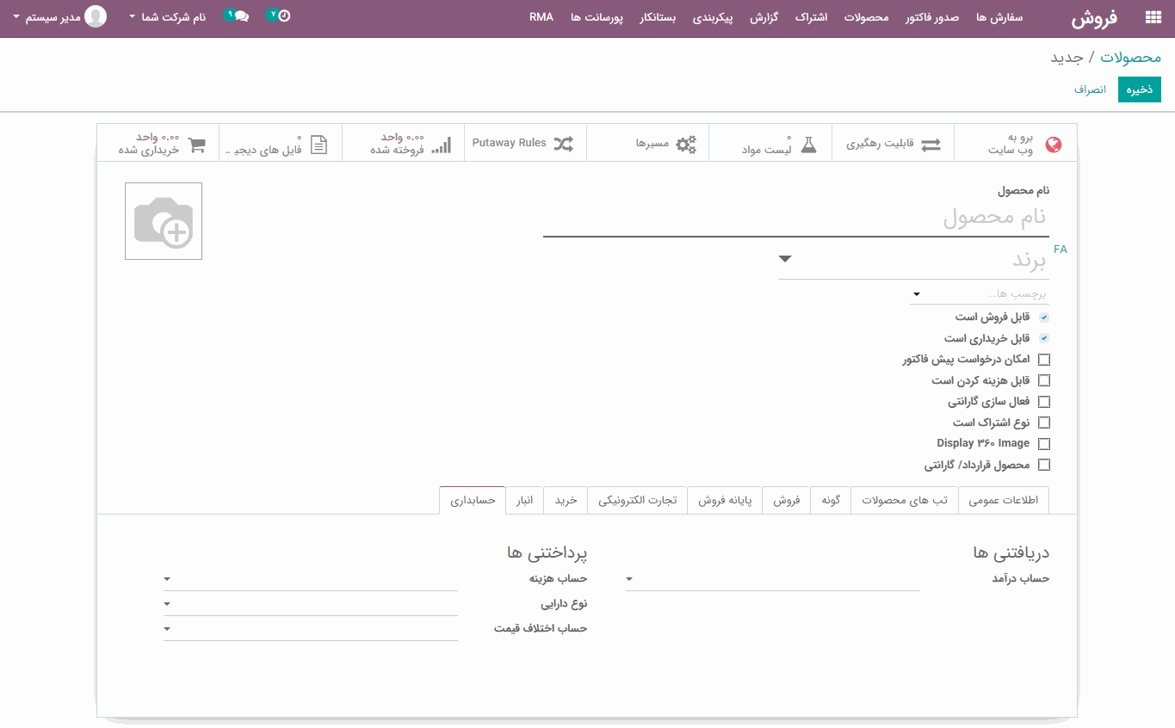Open the activities clock showing 7 items
This screenshot has height=728, width=1175.
[277, 15]
